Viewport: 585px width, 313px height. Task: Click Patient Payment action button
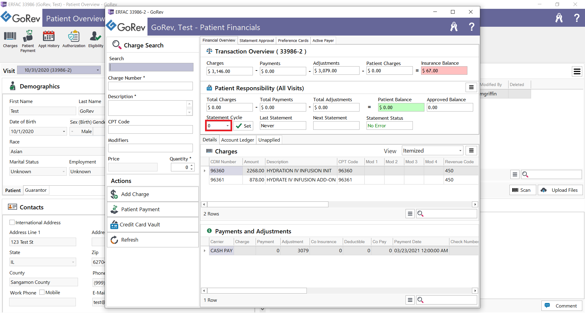click(x=153, y=209)
